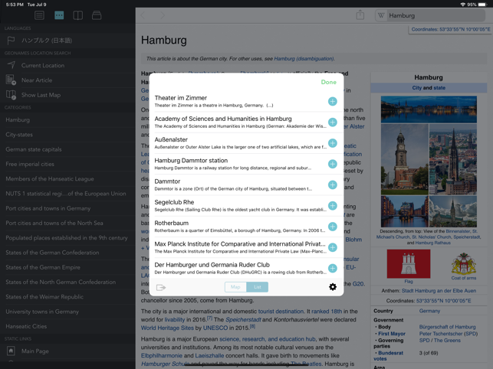Screen dimensions: 493x369
Task: Open the Hamburg skyline night photo
Action: pyautogui.click(x=429, y=109)
